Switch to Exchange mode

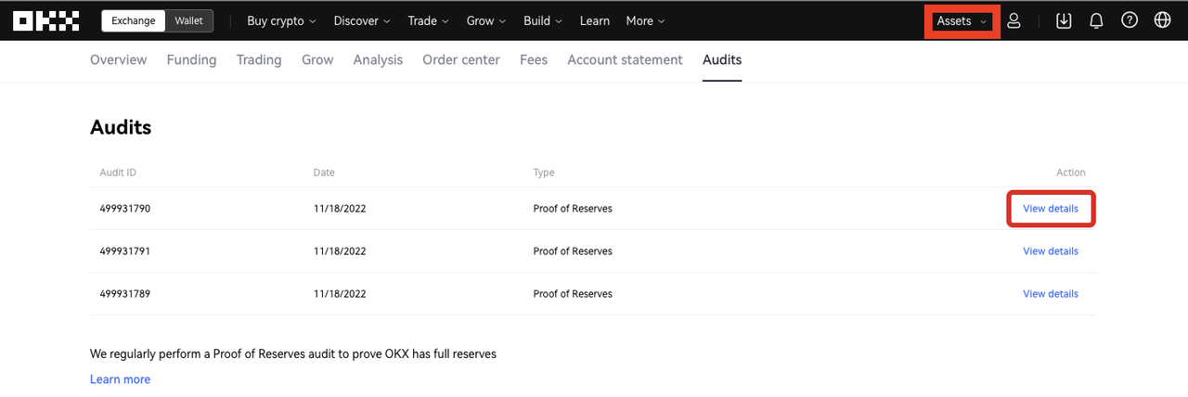[133, 20]
